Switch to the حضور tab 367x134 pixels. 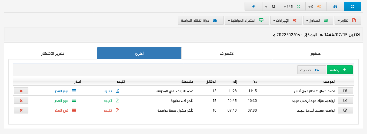click(315, 53)
